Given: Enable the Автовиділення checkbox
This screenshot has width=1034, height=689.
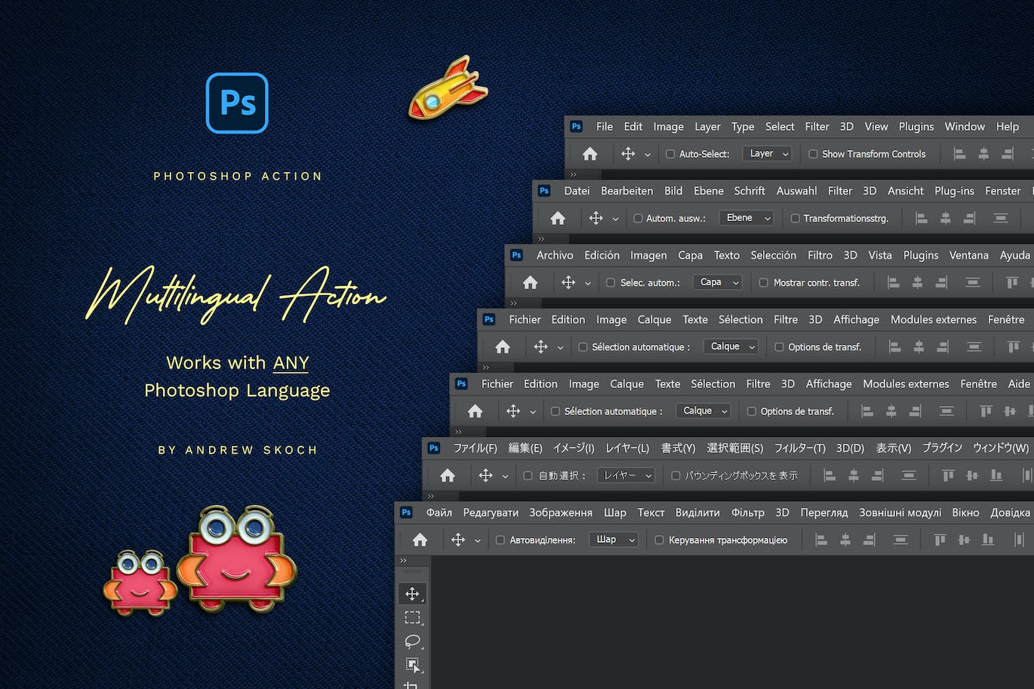Looking at the screenshot, I should tap(500, 540).
